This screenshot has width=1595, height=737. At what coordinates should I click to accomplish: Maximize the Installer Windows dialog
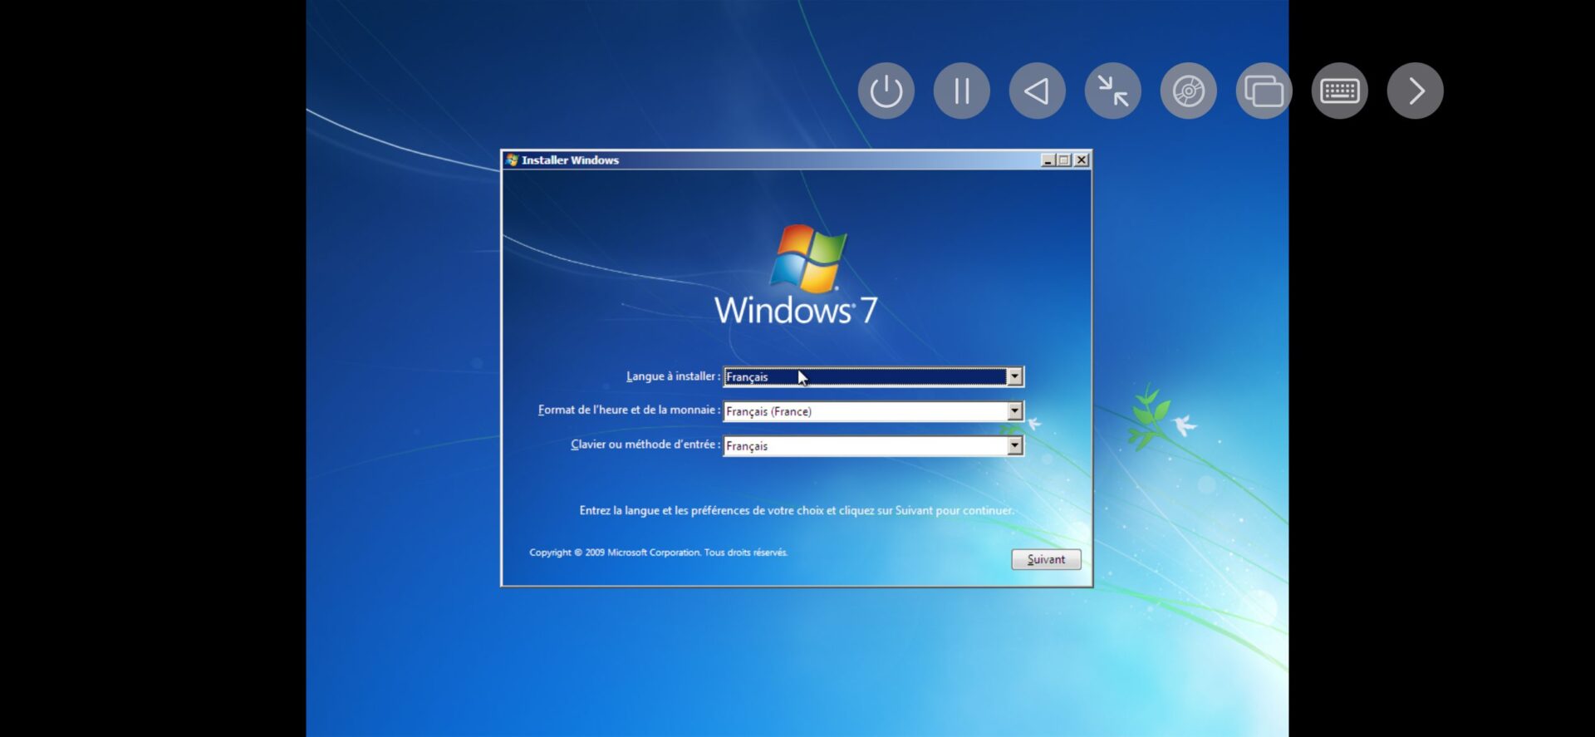[x=1063, y=160]
